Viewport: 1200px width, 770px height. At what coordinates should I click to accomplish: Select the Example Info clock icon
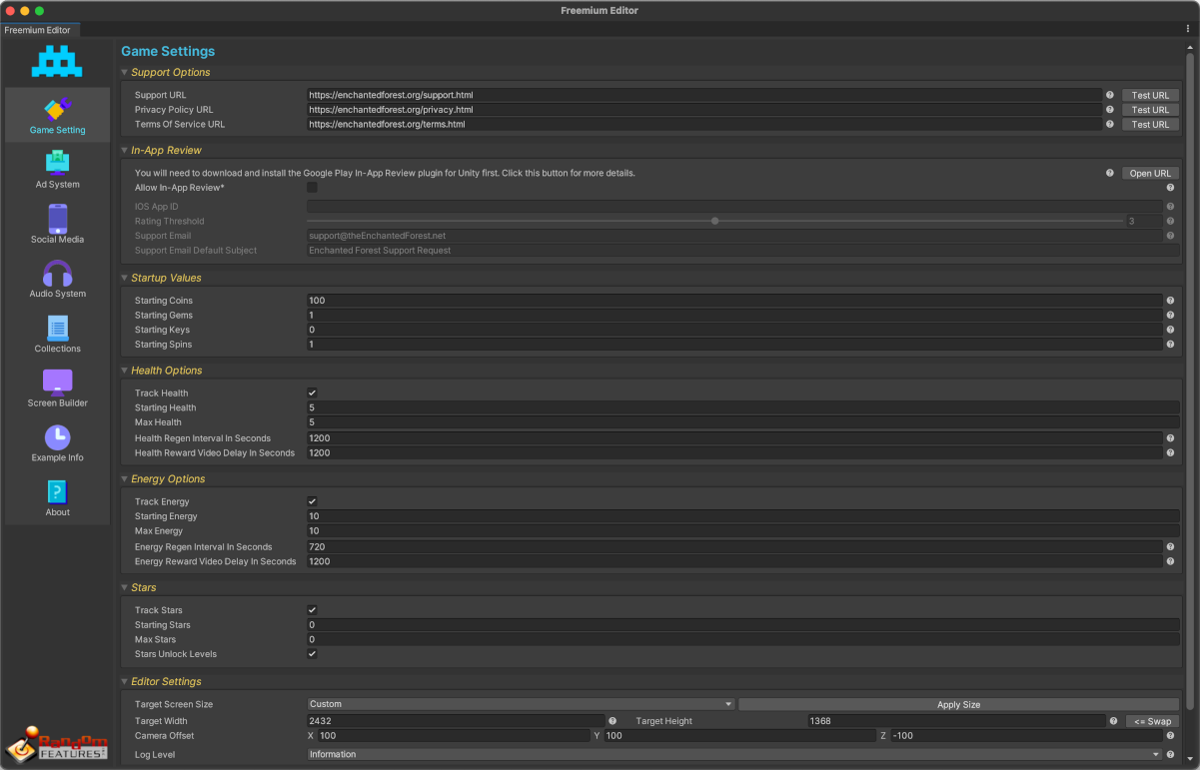pos(57,436)
